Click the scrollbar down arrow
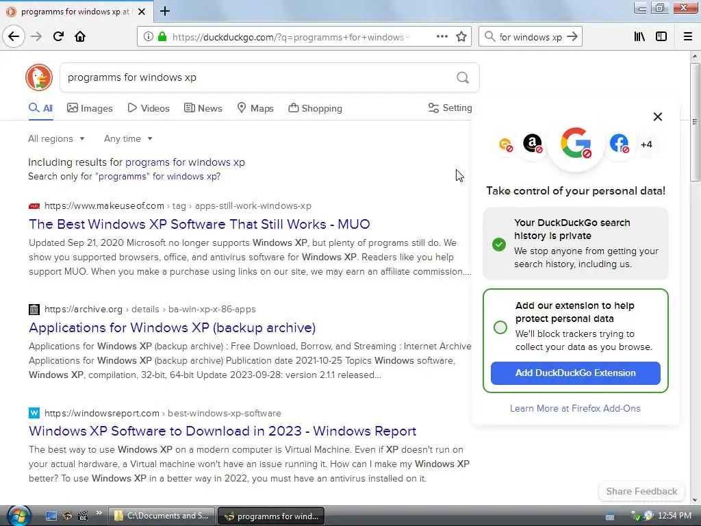This screenshot has height=526, width=701. [x=694, y=501]
